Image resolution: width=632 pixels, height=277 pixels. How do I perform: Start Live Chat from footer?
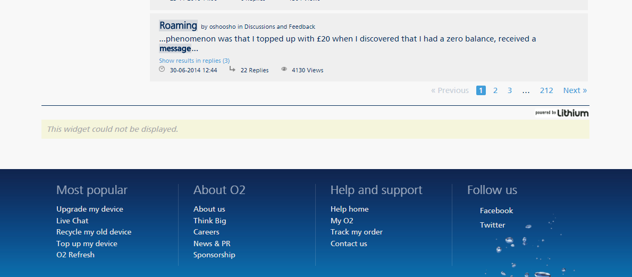click(x=72, y=221)
